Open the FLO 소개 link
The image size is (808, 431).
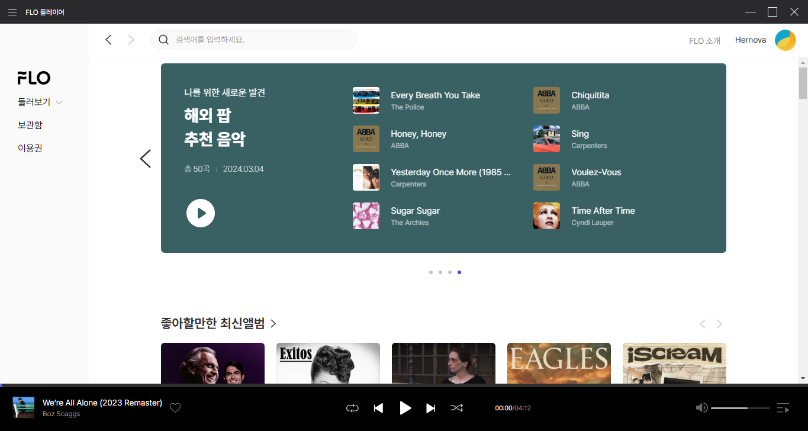704,41
